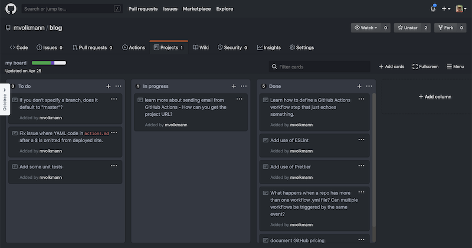Open Done column options menu
Screen dimensions: 472x248
[369, 86]
